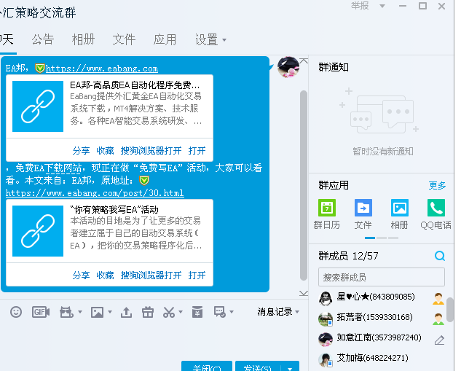The width and height of the screenshot is (461, 371).
Task: Open the 相册 group app icon
Action: (x=399, y=208)
